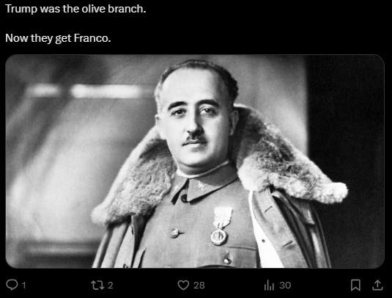The width and height of the screenshot is (392, 298).
Task: Click the reply speech bubble icon
Action: pos(12,285)
